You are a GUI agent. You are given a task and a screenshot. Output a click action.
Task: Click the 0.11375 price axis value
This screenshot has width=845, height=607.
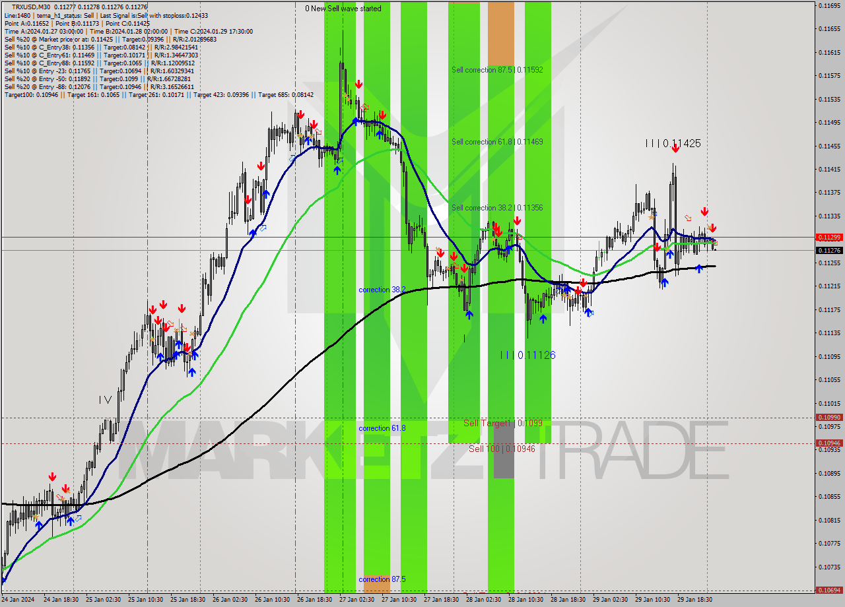828,193
